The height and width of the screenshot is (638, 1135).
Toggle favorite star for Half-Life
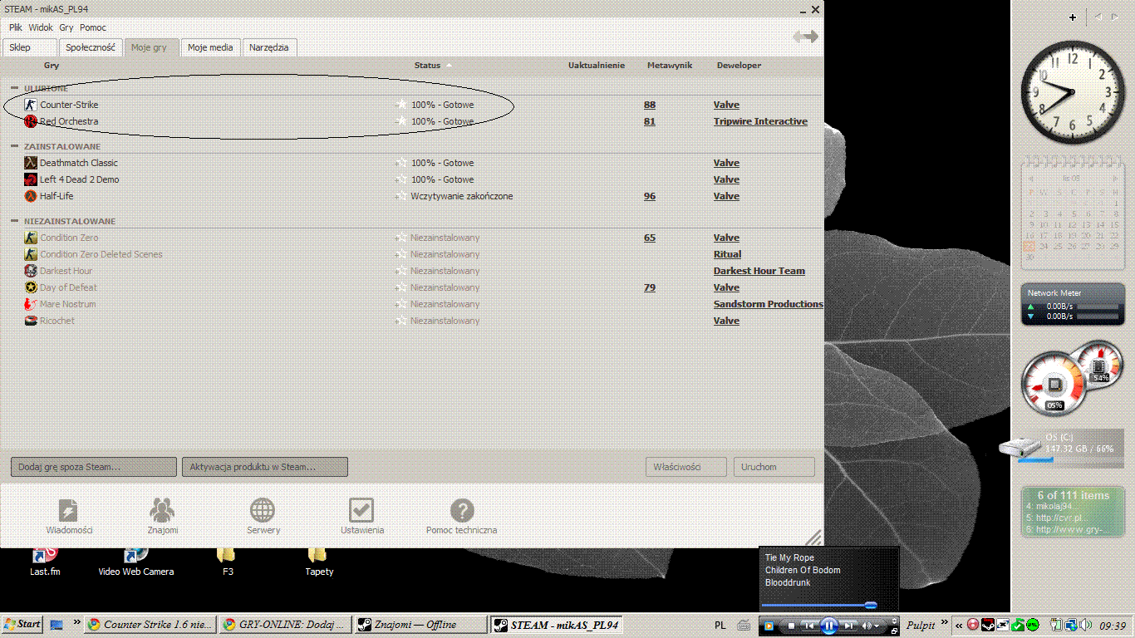[x=401, y=196]
